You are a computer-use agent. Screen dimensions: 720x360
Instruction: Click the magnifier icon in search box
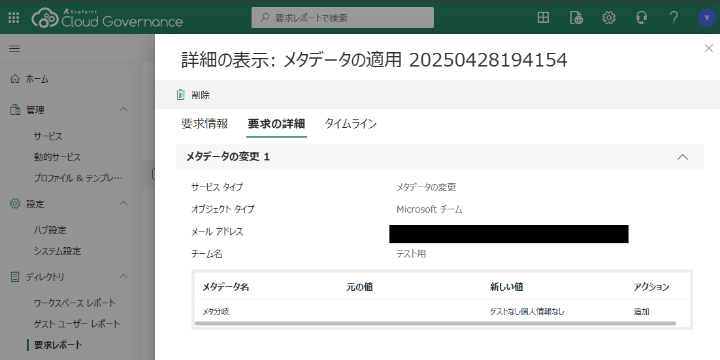(x=265, y=18)
